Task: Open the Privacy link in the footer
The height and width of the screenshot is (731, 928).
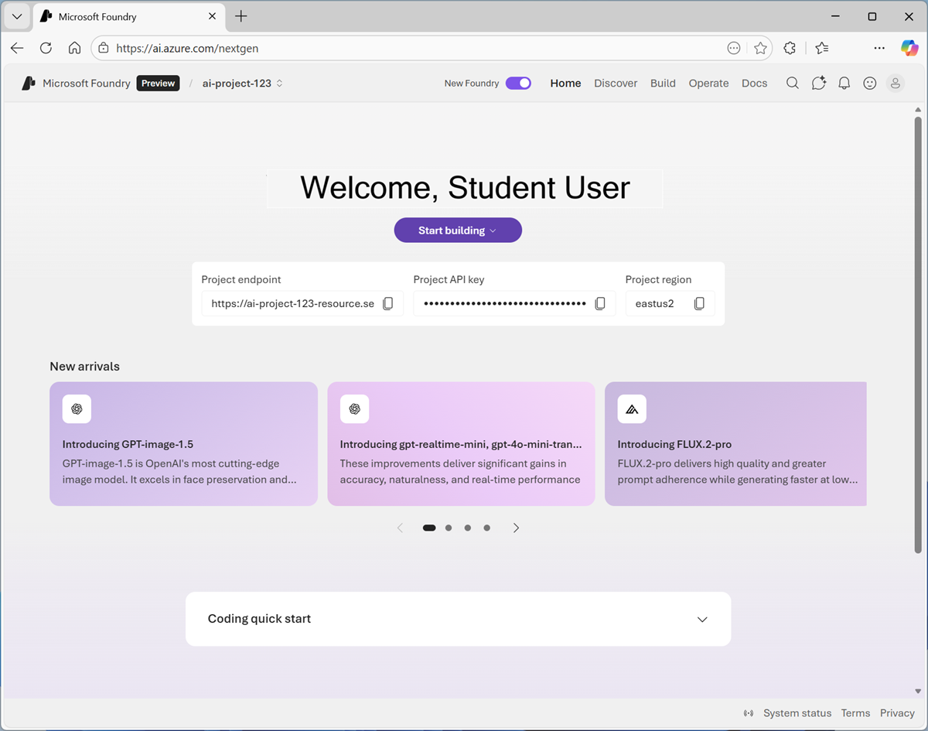Action: point(897,712)
